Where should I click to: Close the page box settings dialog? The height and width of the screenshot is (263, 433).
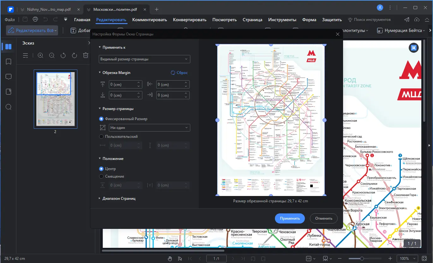coord(338,34)
